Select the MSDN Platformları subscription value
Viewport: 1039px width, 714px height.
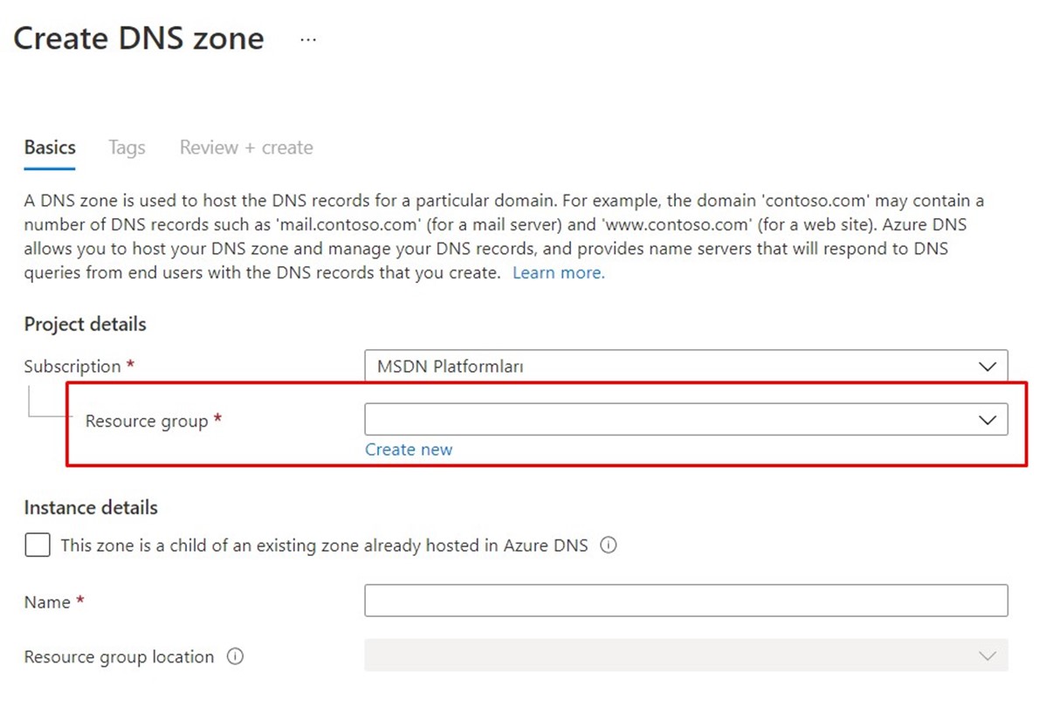pos(450,367)
